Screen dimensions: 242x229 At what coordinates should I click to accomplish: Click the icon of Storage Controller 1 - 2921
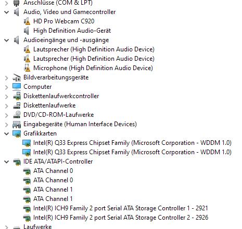click(x=27, y=209)
